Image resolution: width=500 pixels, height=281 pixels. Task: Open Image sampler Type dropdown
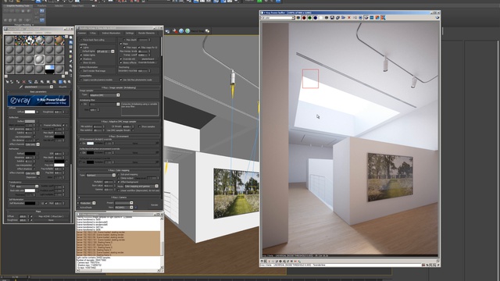pyautogui.click(x=104, y=95)
